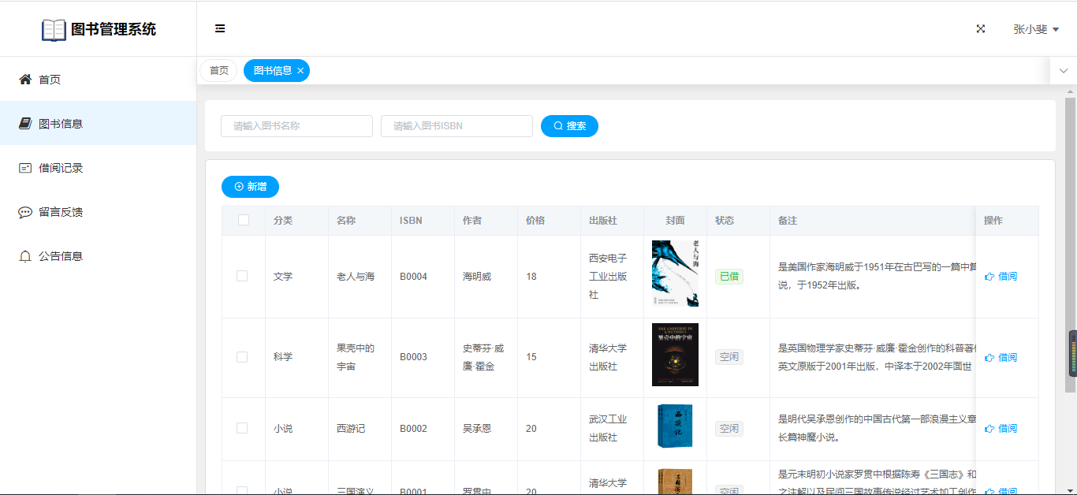Image resolution: width=1077 pixels, height=495 pixels.
Task: Close the 图书信息 tab
Action: click(300, 71)
